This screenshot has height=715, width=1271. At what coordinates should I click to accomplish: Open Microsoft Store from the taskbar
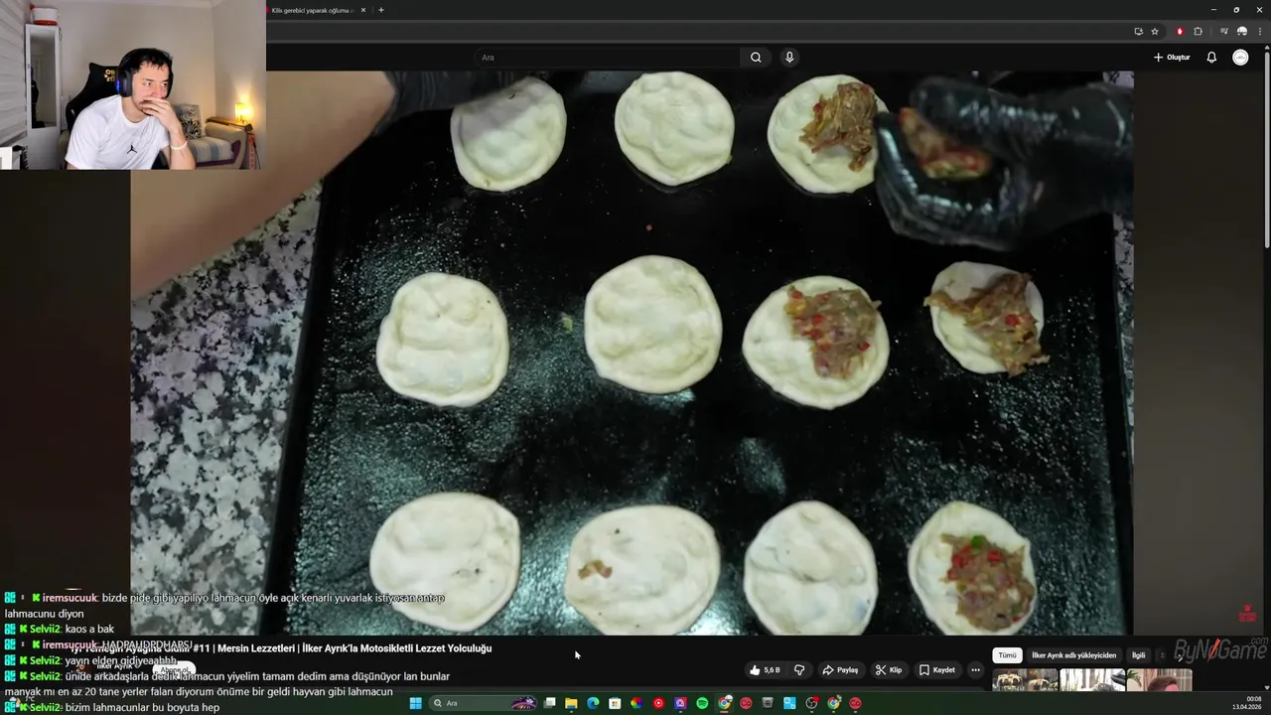(x=615, y=703)
